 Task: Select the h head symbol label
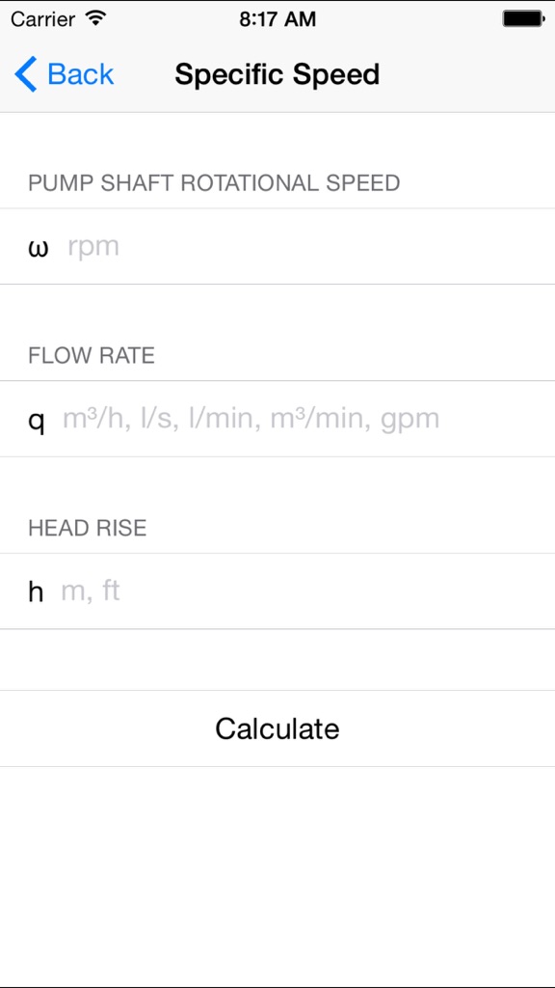coord(36,591)
